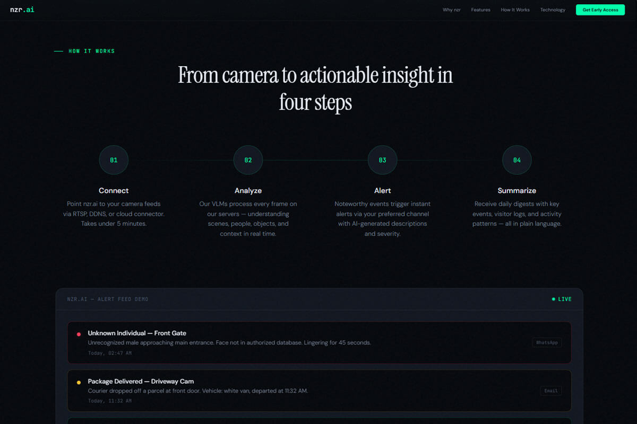The width and height of the screenshot is (637, 424).
Task: Click the 'Courier dropped off a parcel' text
Action: tap(198, 391)
